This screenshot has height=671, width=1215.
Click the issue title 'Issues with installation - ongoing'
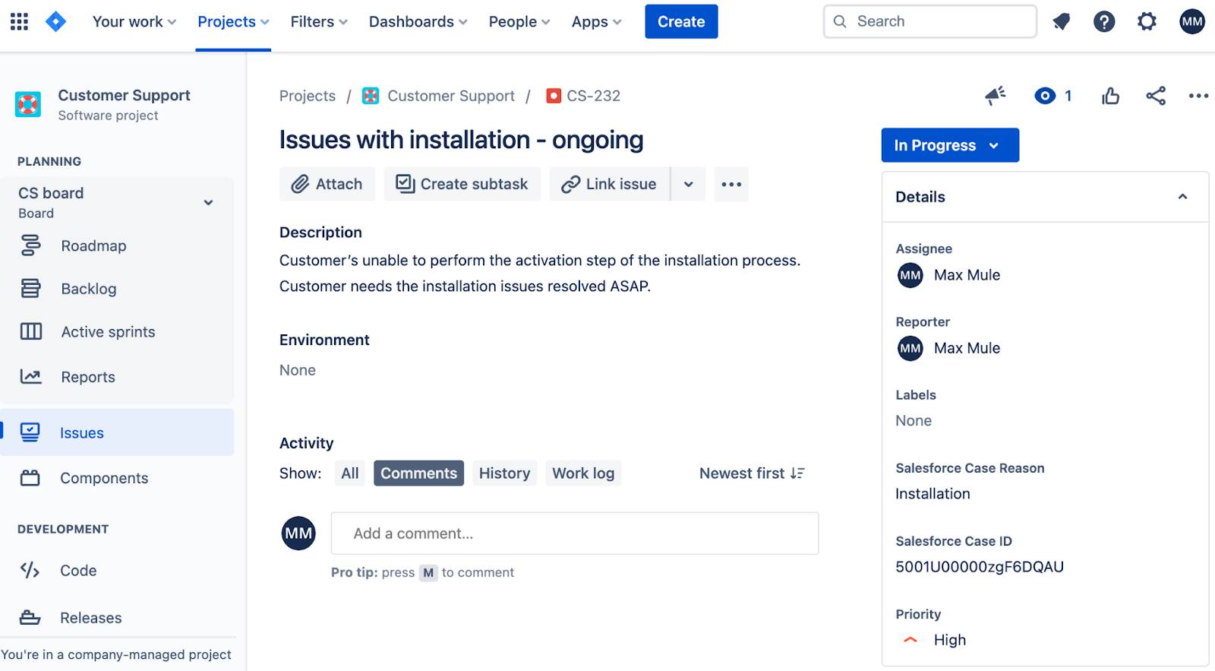coord(461,140)
